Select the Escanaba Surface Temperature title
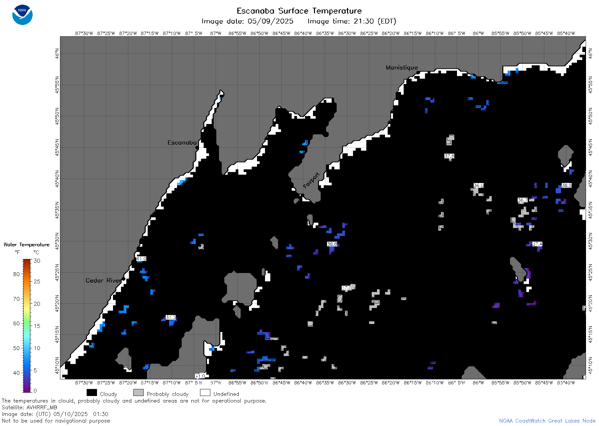 [299, 11]
